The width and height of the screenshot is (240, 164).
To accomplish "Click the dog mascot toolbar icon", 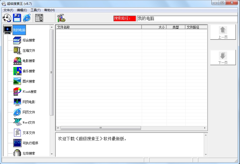I will (x=7, y=18).
